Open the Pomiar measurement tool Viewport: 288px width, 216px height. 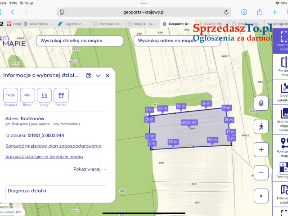click(x=61, y=95)
